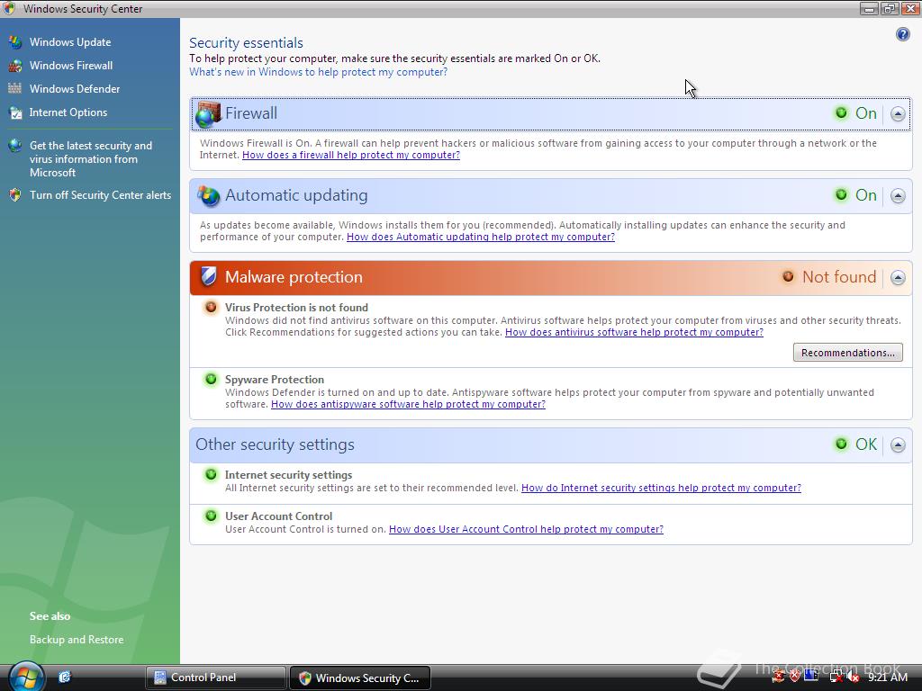922x691 pixels.
Task: Collapse the Firewall section
Action: (x=898, y=114)
